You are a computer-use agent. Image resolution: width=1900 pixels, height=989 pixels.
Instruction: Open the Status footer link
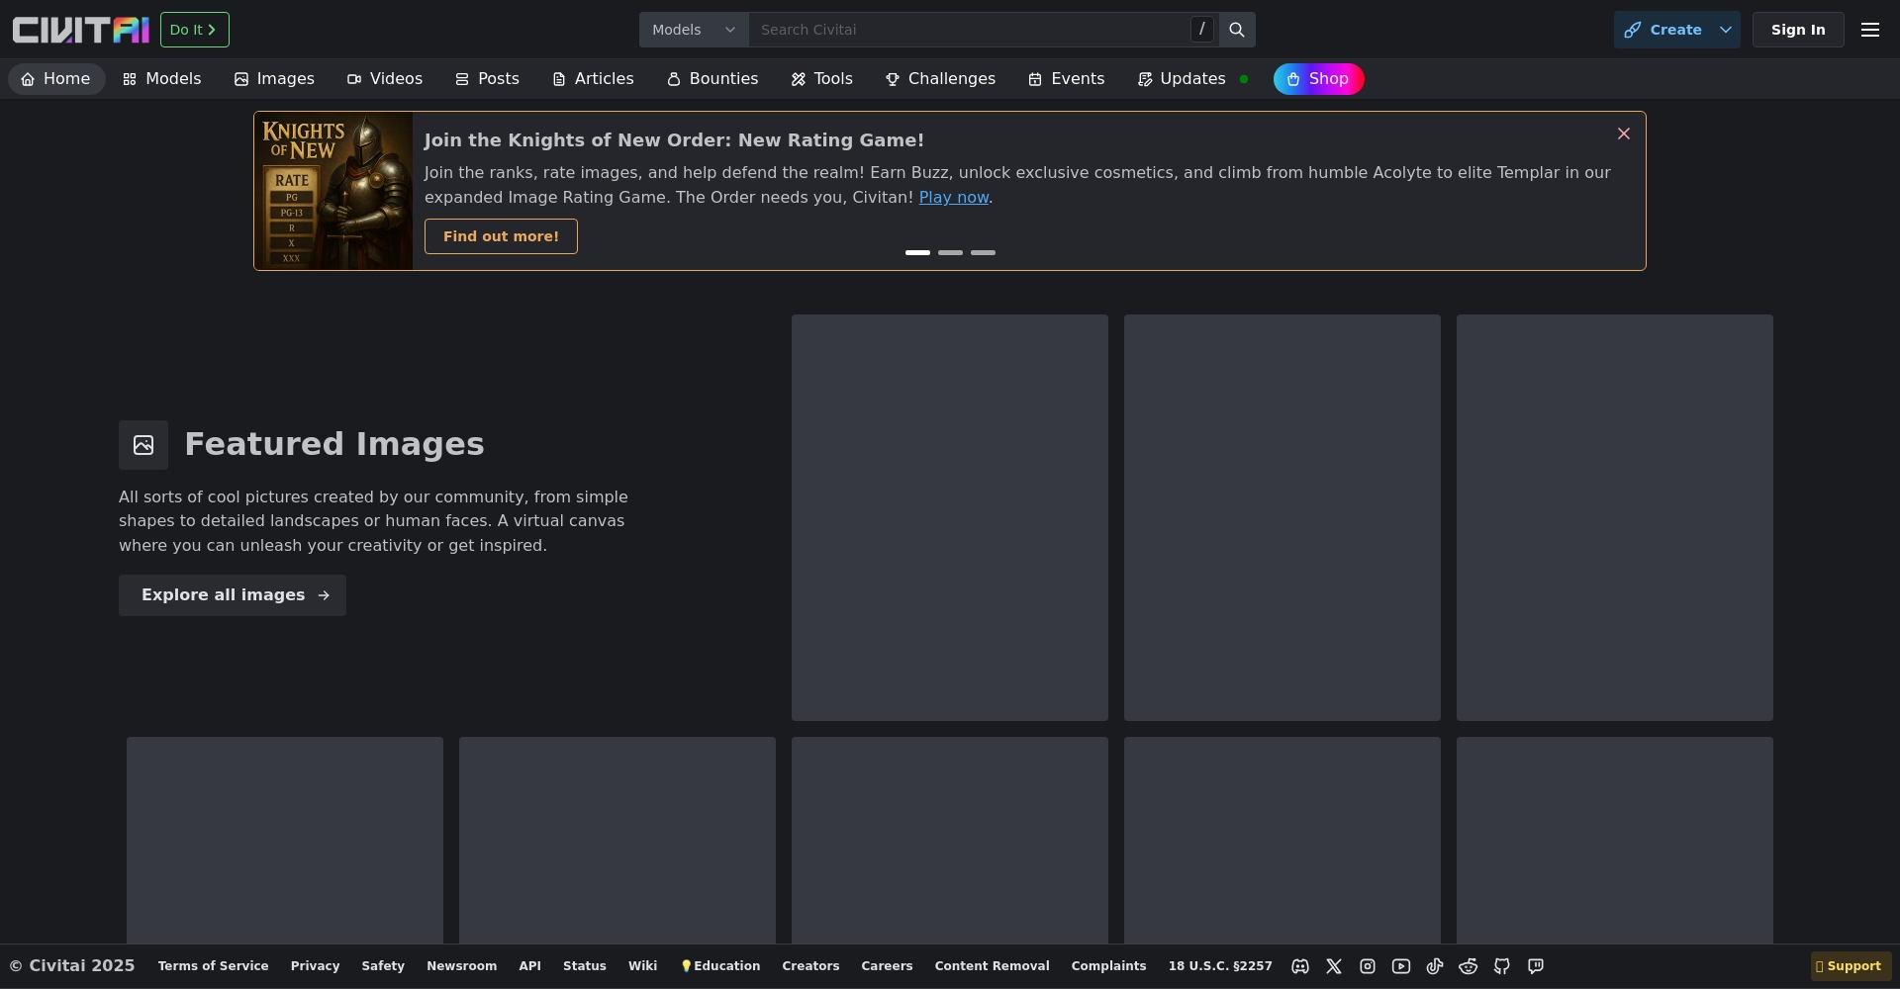click(x=584, y=966)
